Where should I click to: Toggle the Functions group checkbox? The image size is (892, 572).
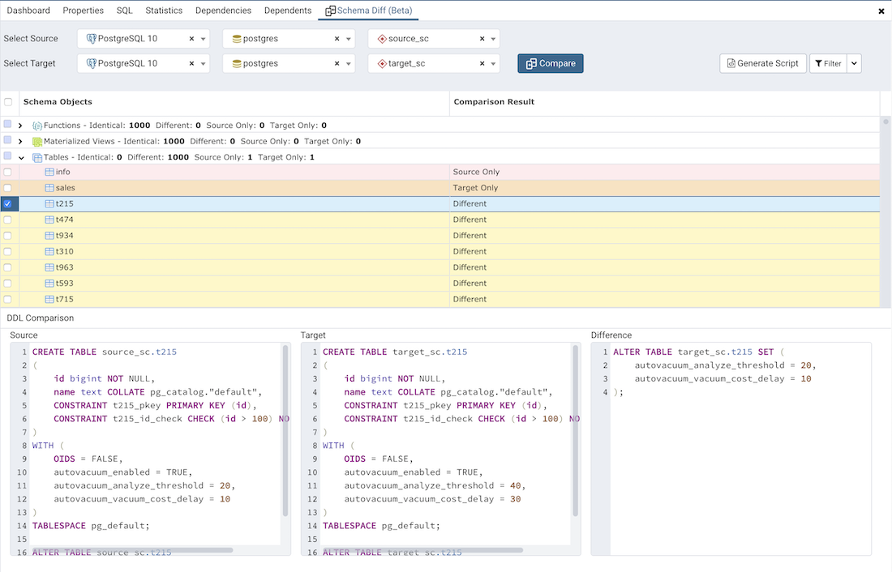(x=7, y=124)
